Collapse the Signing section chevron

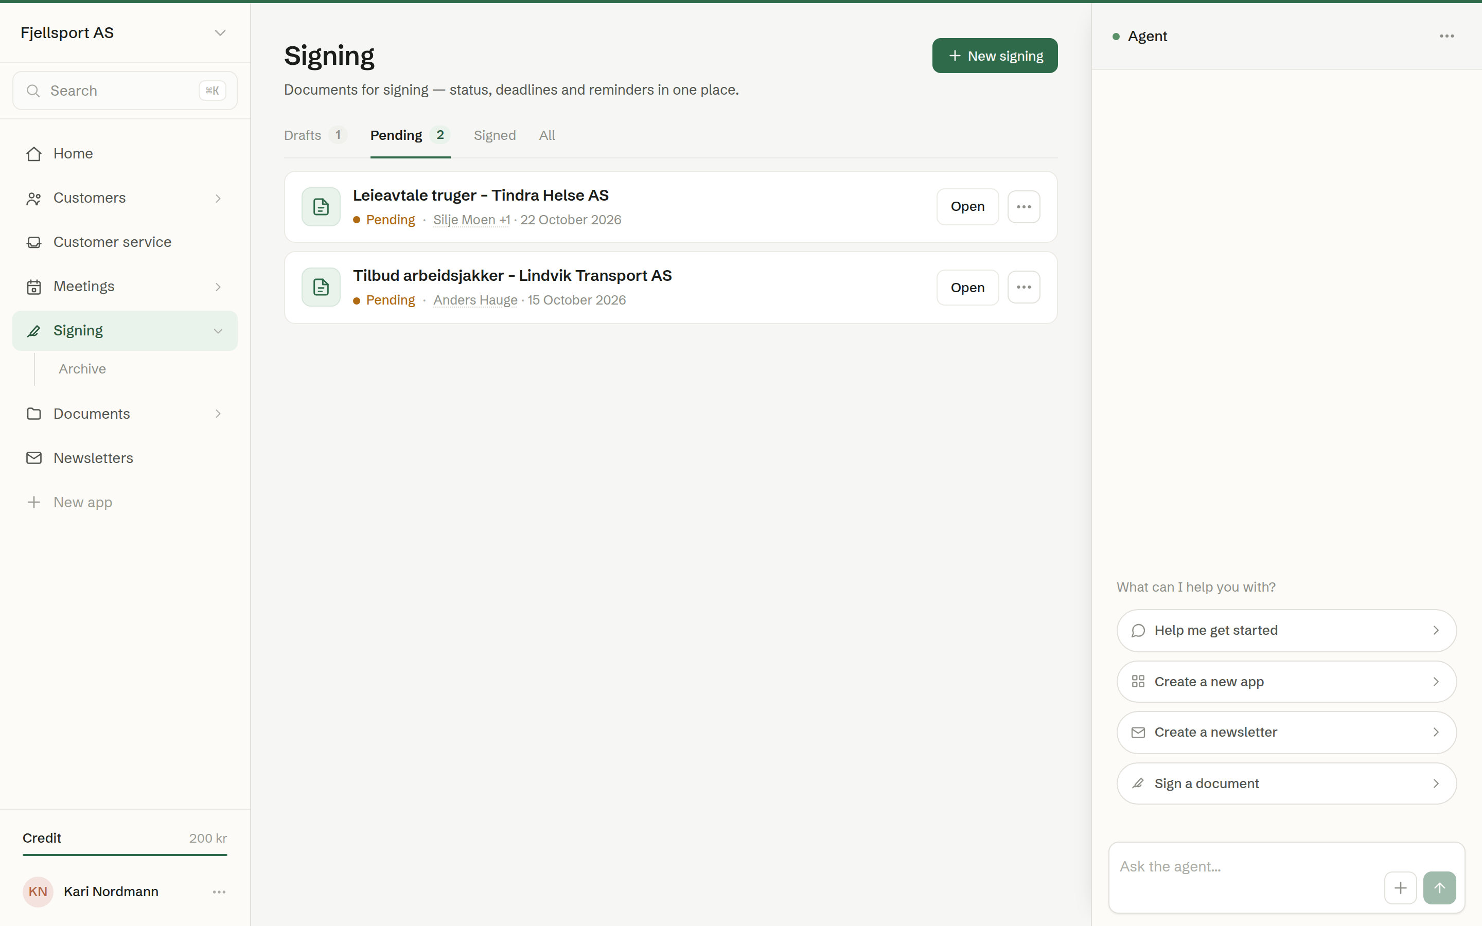pos(218,331)
